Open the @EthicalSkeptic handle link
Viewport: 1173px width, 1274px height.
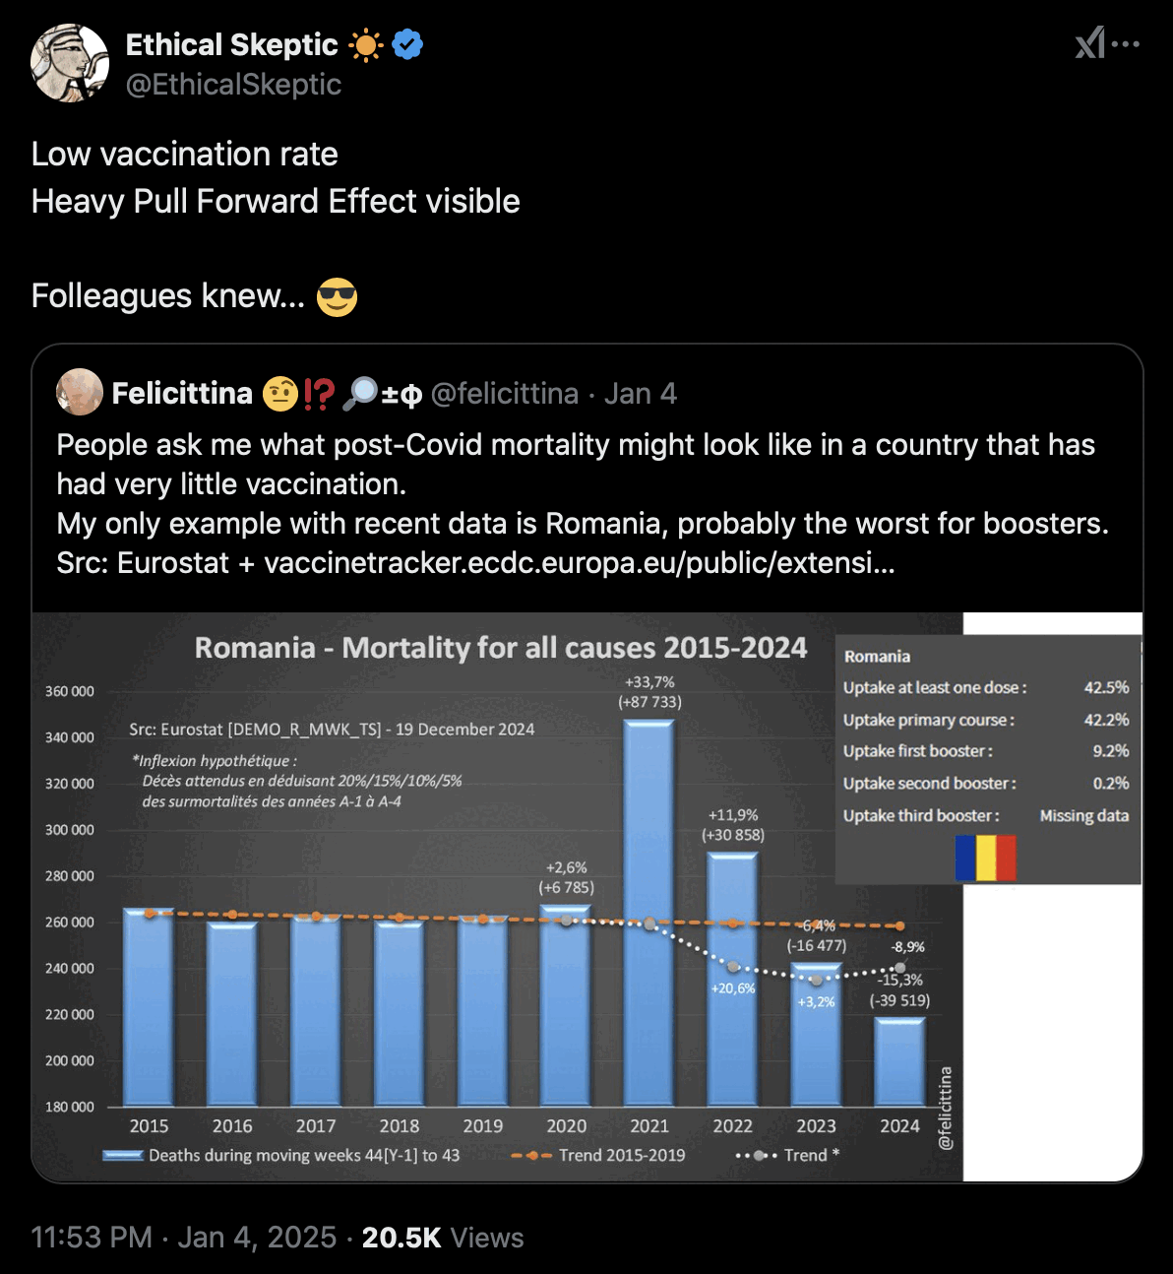(234, 85)
